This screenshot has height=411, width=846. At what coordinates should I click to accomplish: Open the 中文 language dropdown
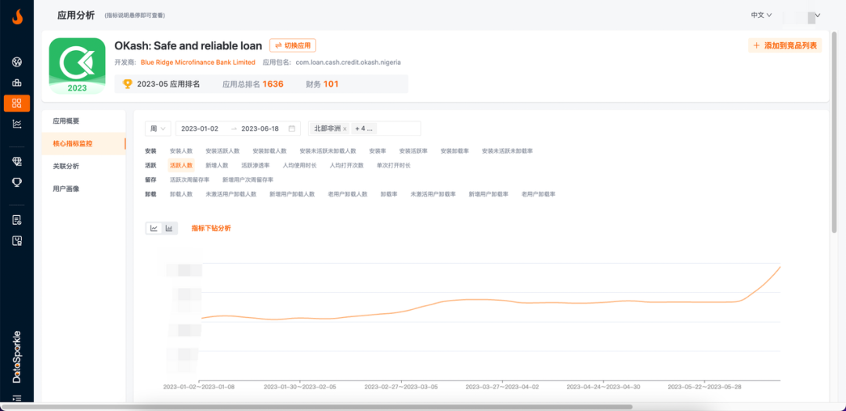point(761,15)
